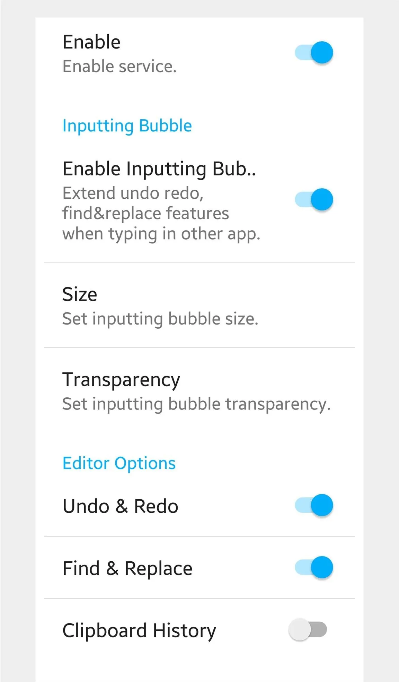Tap 'Set inputting bubble size.' description

(160, 319)
